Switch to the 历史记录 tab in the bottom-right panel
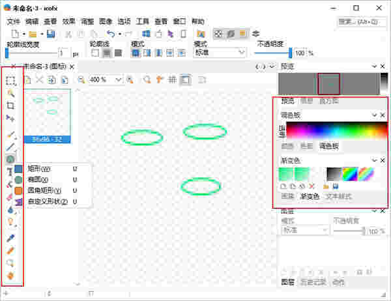 (313, 282)
